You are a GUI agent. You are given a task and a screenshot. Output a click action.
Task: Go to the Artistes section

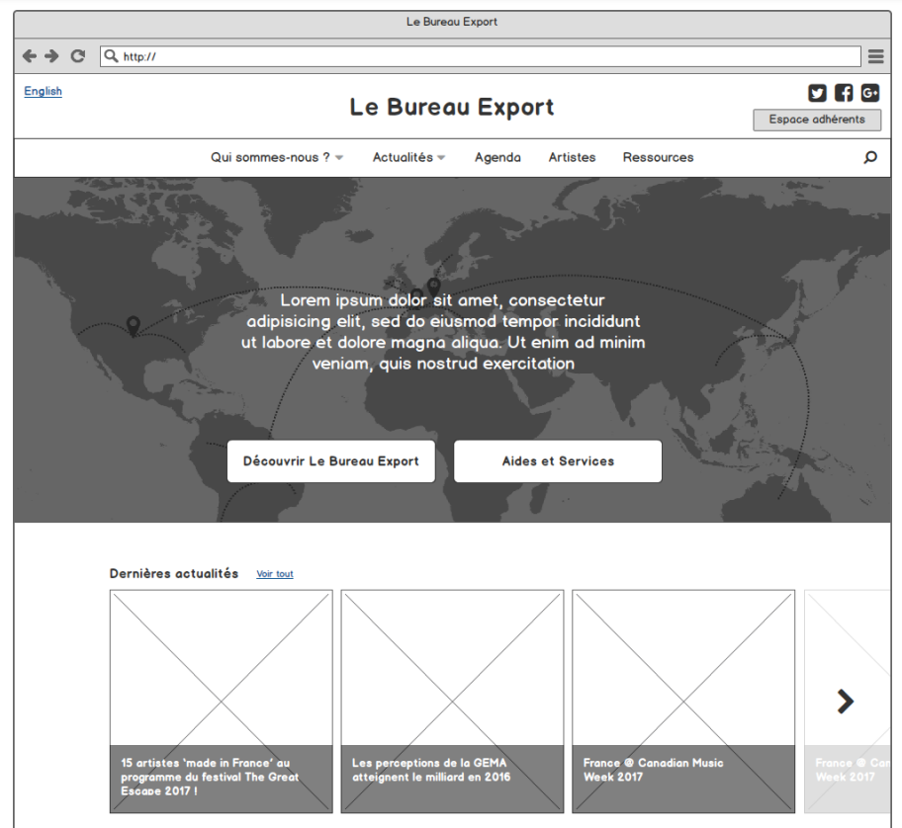572,157
